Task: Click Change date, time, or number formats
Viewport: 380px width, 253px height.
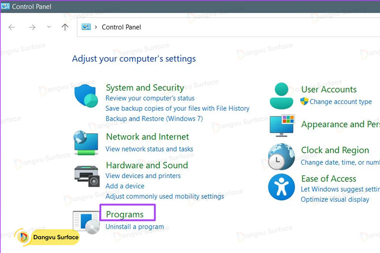Action: 340,162
